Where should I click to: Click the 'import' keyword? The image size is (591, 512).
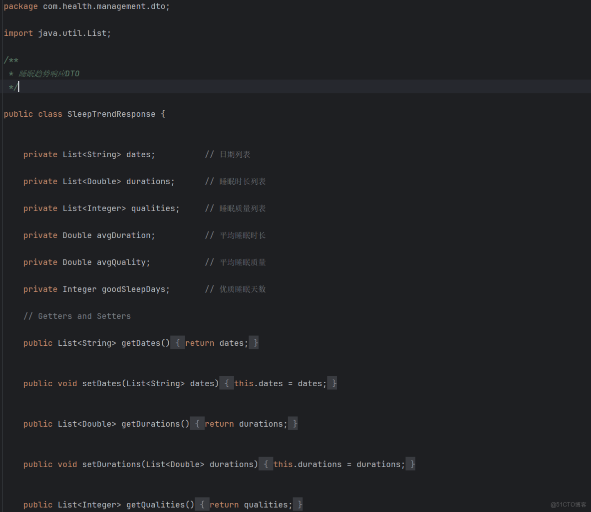18,33
